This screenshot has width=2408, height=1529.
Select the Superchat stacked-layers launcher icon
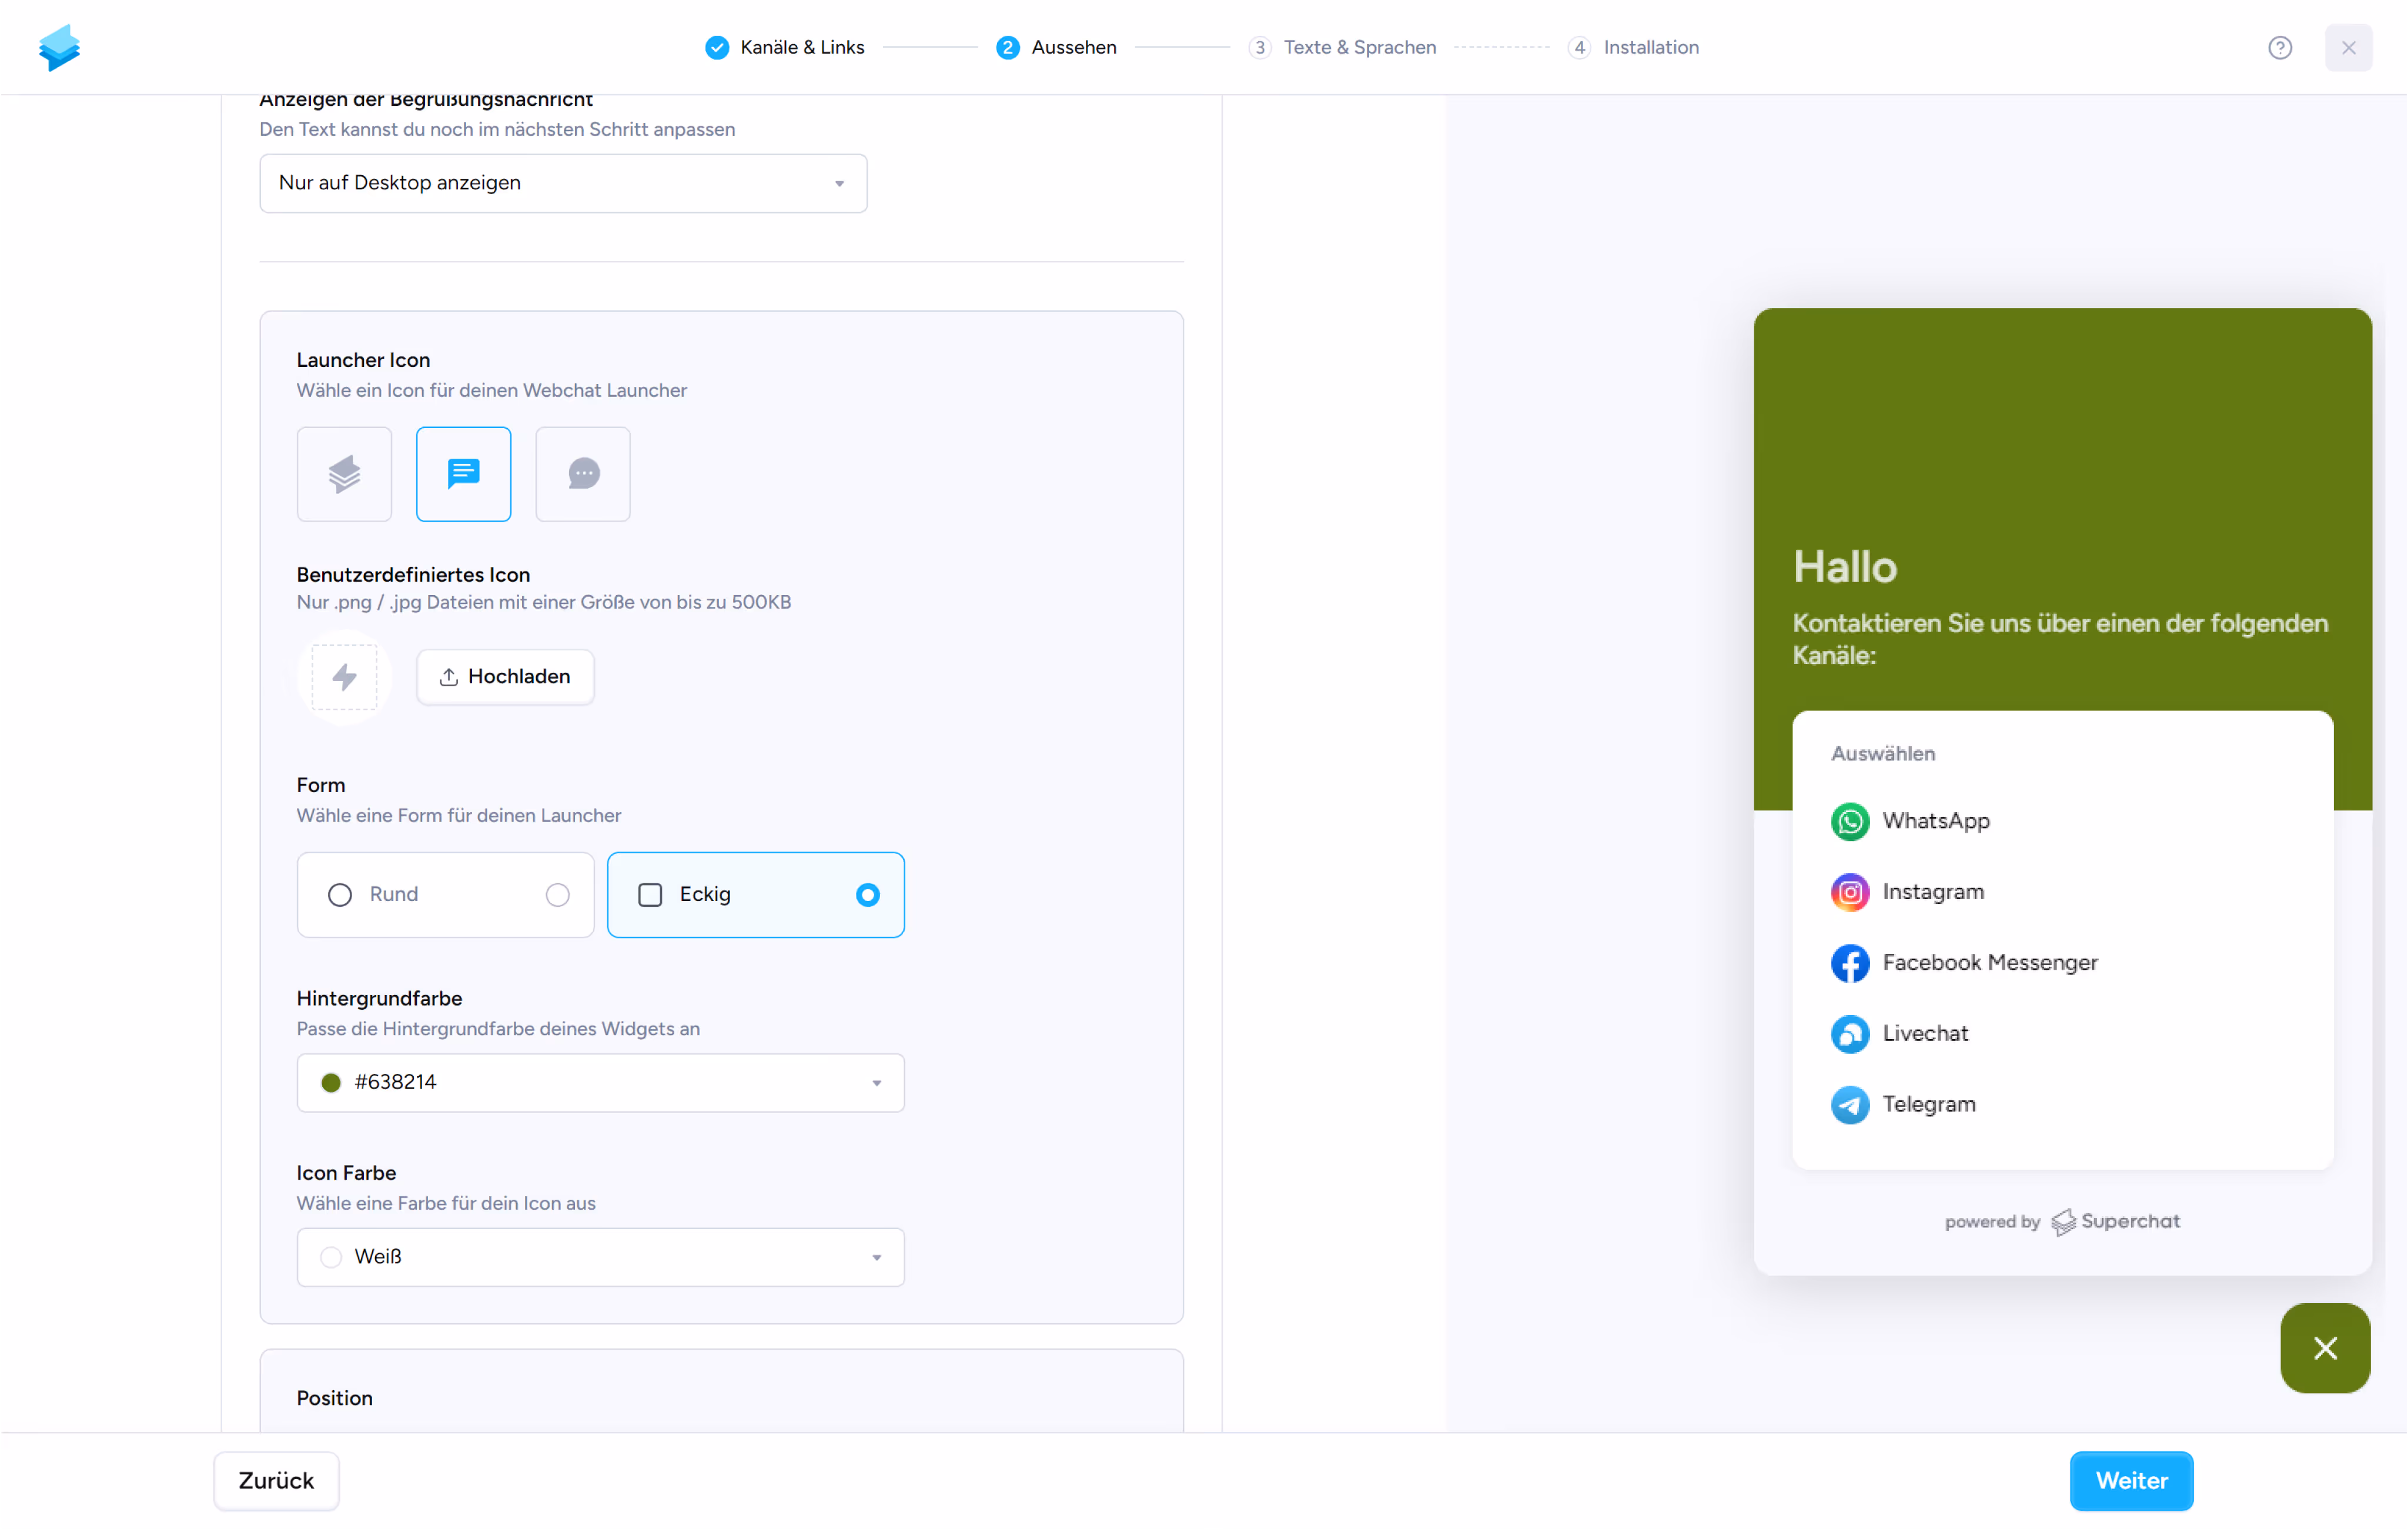coord(344,474)
